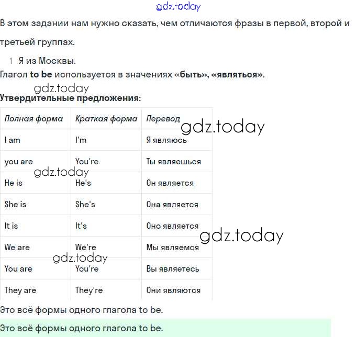The image size is (356, 337).
Task: Click the 'We're' short form cell
Action: point(86,248)
